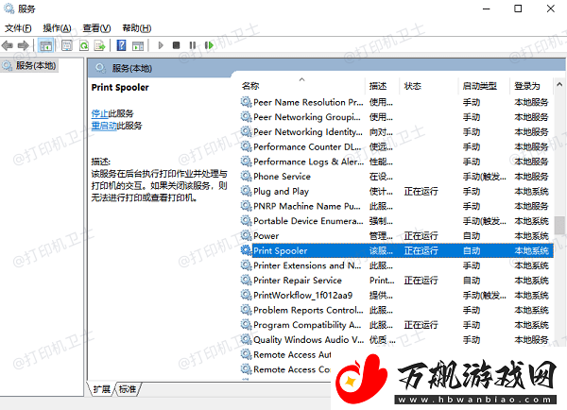Viewport: 567px width, 410px height.
Task: Select the Power service row
Action: [x=397, y=236]
